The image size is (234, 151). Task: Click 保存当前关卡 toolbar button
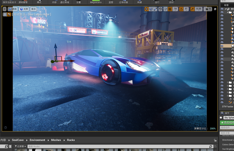click(x=10, y=2)
